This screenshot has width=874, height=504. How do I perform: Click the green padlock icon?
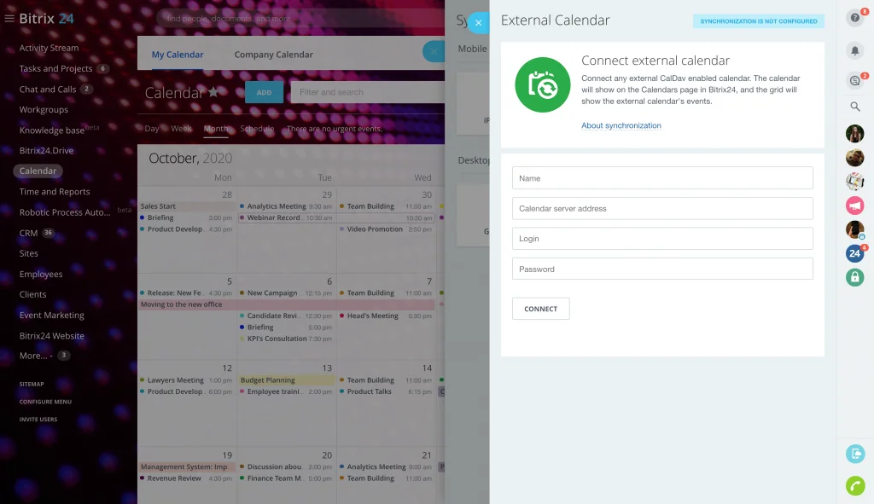point(854,277)
